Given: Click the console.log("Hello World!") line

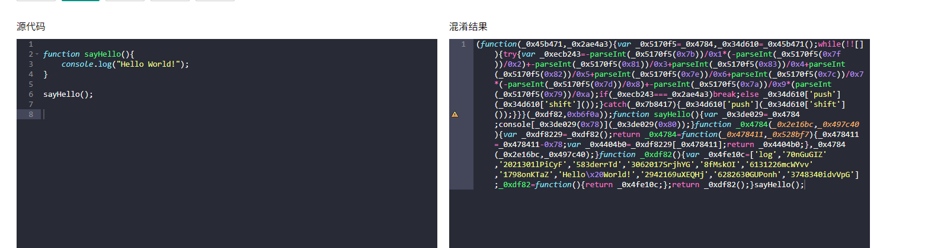Looking at the screenshot, I should [125, 64].
